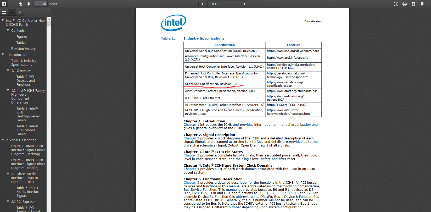Click the 'Universal Serial Bus Specification' cell
This screenshot has width=431, height=212.
[x=225, y=51]
